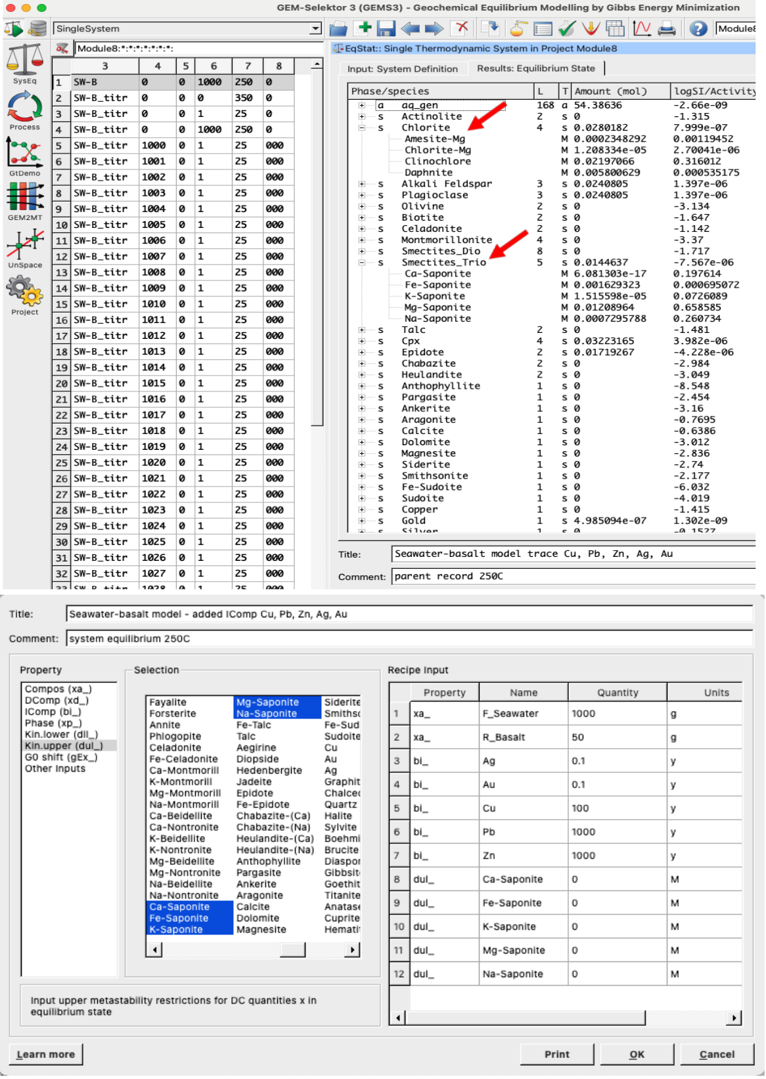
Task: Collapse the Smectites_Trio phase tree
Action: [x=361, y=262]
